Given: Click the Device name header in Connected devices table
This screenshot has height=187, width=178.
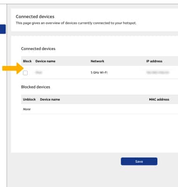Looking at the screenshot, I should tap(45, 61).
